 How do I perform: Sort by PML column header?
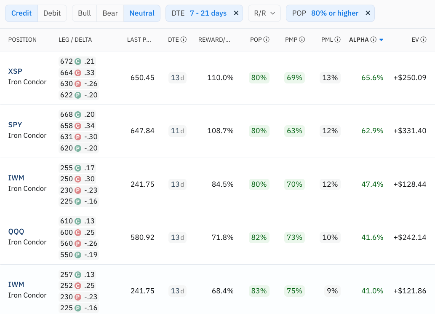(327, 40)
